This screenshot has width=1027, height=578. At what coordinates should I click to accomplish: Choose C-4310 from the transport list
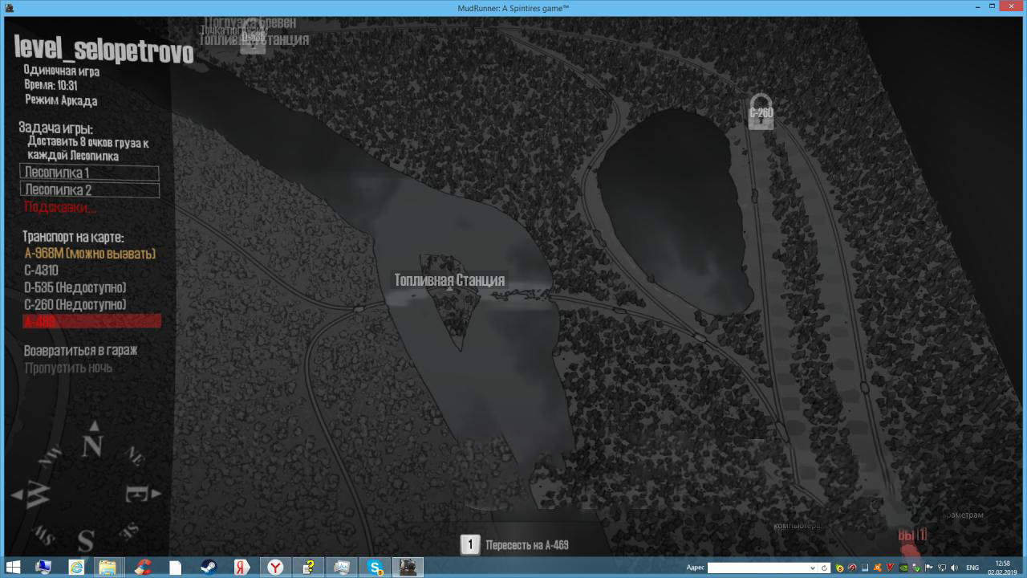[x=41, y=271]
